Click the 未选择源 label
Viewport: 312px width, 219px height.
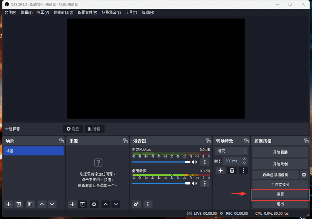13,129
